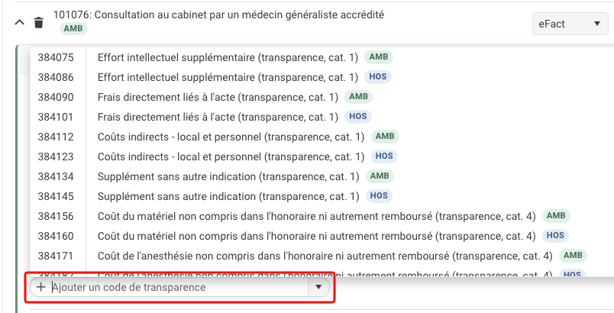This screenshot has height=313, width=614.
Task: Select code 384086 Effort intellectuel supplémentaire HOS
Action: point(322,77)
